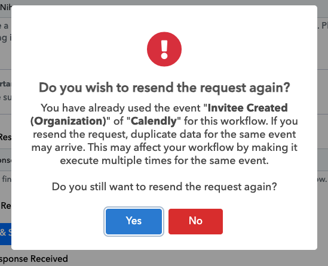328x266 pixels.
Task: Decline resend with the No button
Action: (195, 221)
